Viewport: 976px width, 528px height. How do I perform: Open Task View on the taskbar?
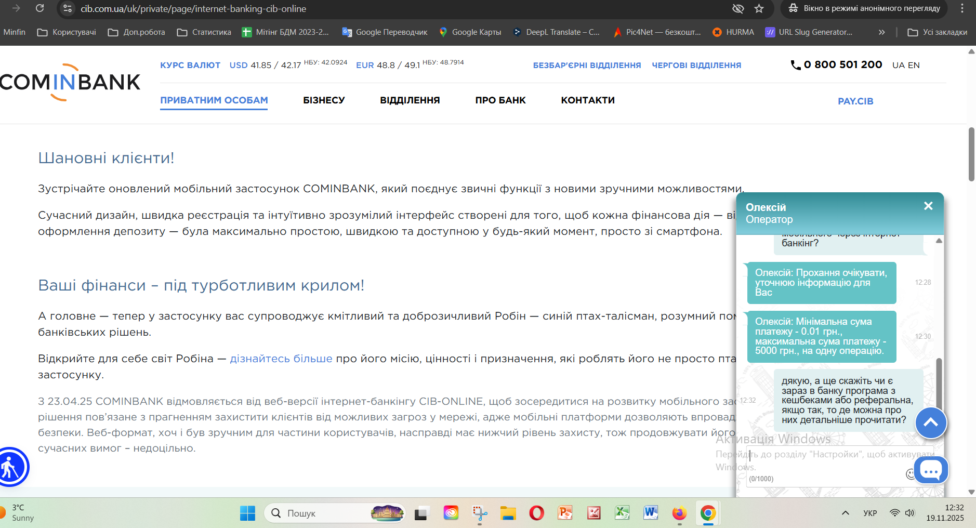tap(421, 513)
